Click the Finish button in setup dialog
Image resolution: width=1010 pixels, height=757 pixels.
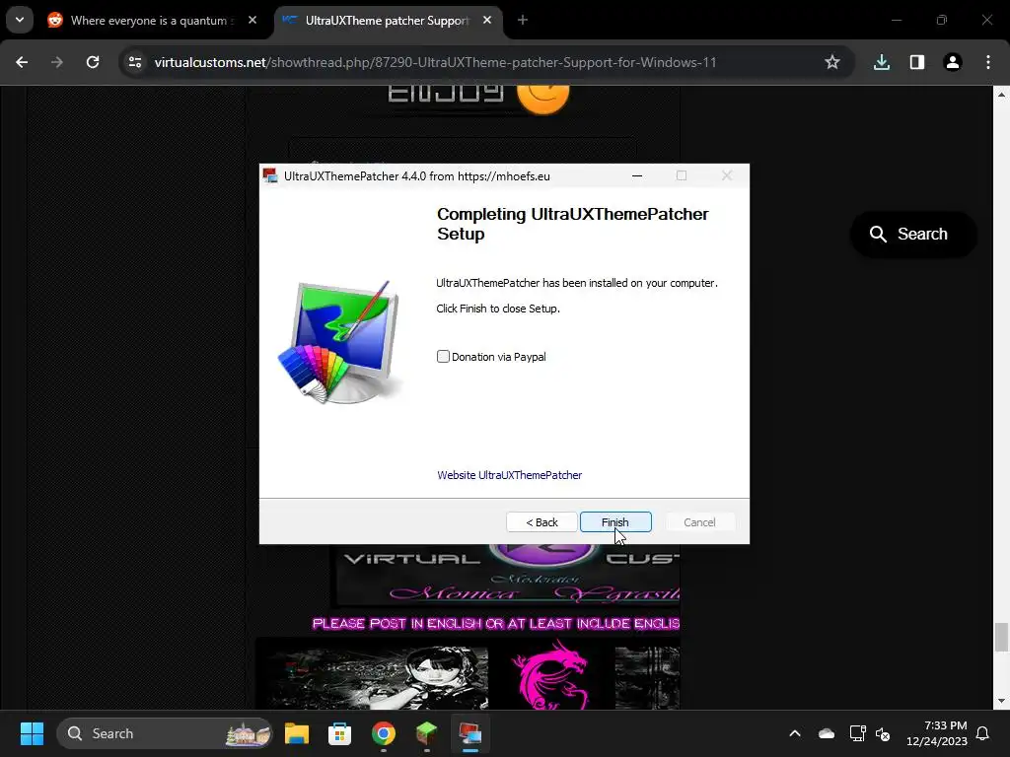click(x=615, y=522)
